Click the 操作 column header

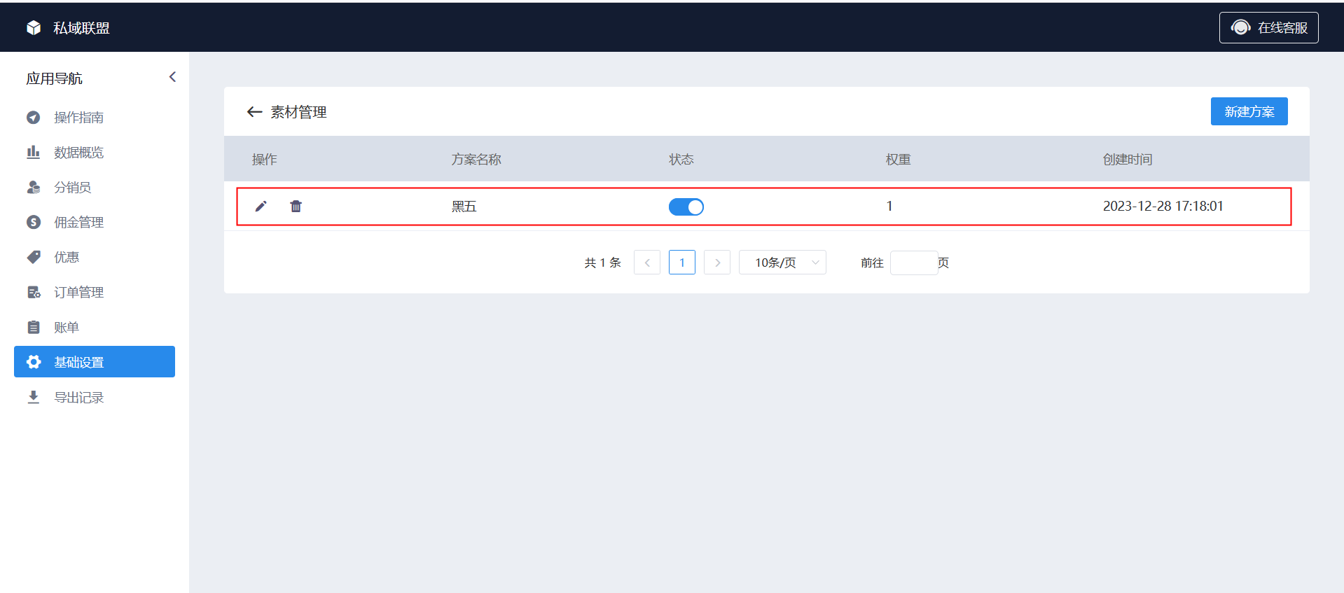265,160
